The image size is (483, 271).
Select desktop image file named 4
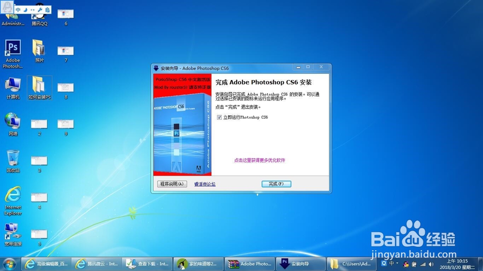[x=39, y=200]
